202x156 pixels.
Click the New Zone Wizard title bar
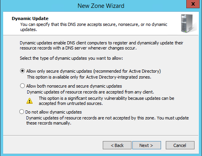tap(101, 6)
